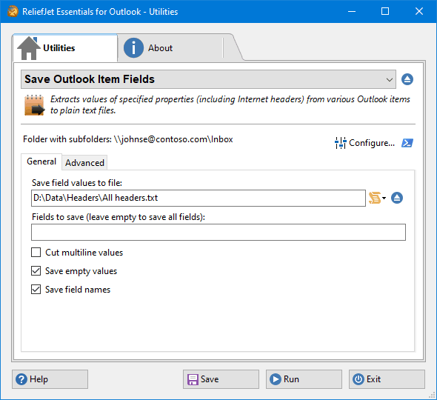
Task: Uncheck Save empty values
Action: [36, 271]
